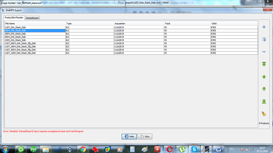Click the Help button
The image size is (273, 153).
tap(129, 136)
